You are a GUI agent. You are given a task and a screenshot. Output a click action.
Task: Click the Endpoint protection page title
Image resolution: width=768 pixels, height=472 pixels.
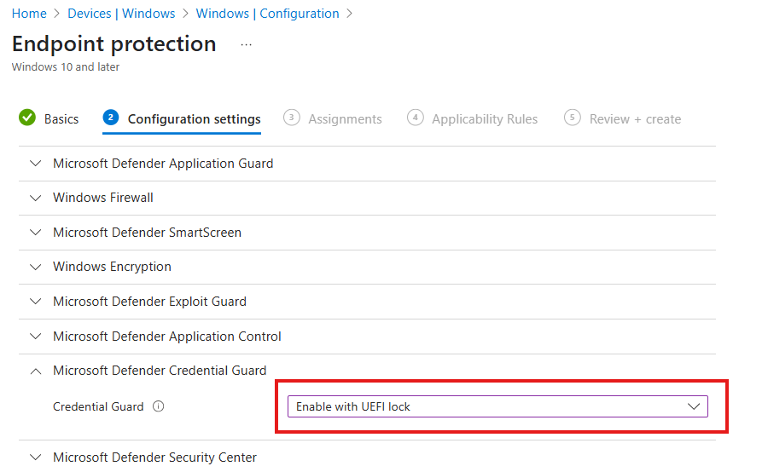coord(113,44)
